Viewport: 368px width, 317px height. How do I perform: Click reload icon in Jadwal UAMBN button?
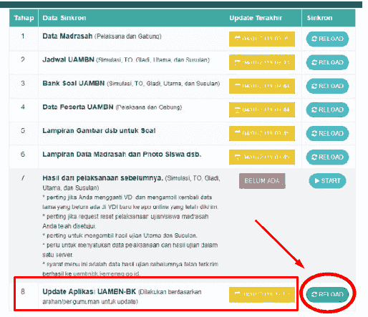(314, 62)
